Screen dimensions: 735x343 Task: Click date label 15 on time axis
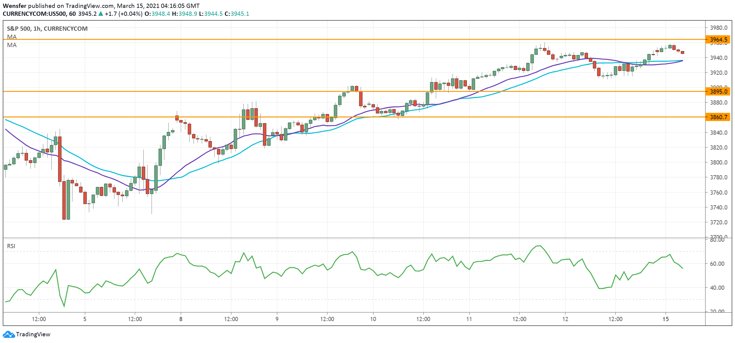coord(666,319)
